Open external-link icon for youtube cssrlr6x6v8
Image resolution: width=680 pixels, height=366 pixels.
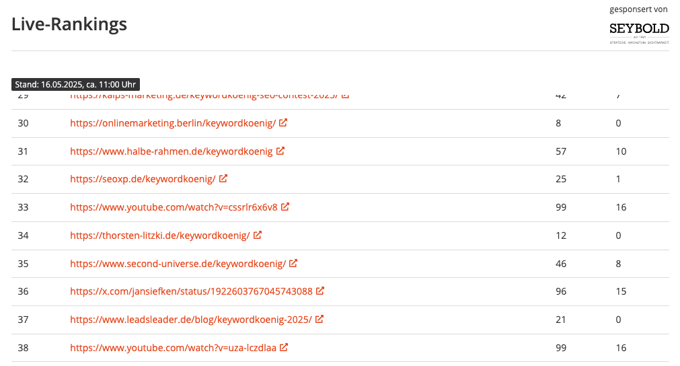(x=285, y=207)
